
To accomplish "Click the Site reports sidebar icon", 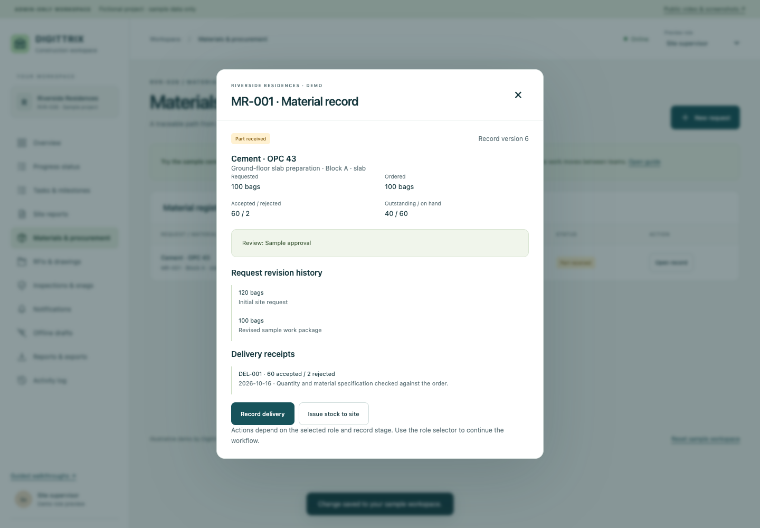I will click(x=22, y=214).
